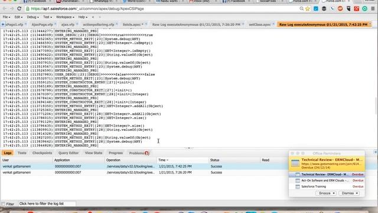378x213 pixels.
Task: Open the Query Editor tab
Action: click(69, 153)
